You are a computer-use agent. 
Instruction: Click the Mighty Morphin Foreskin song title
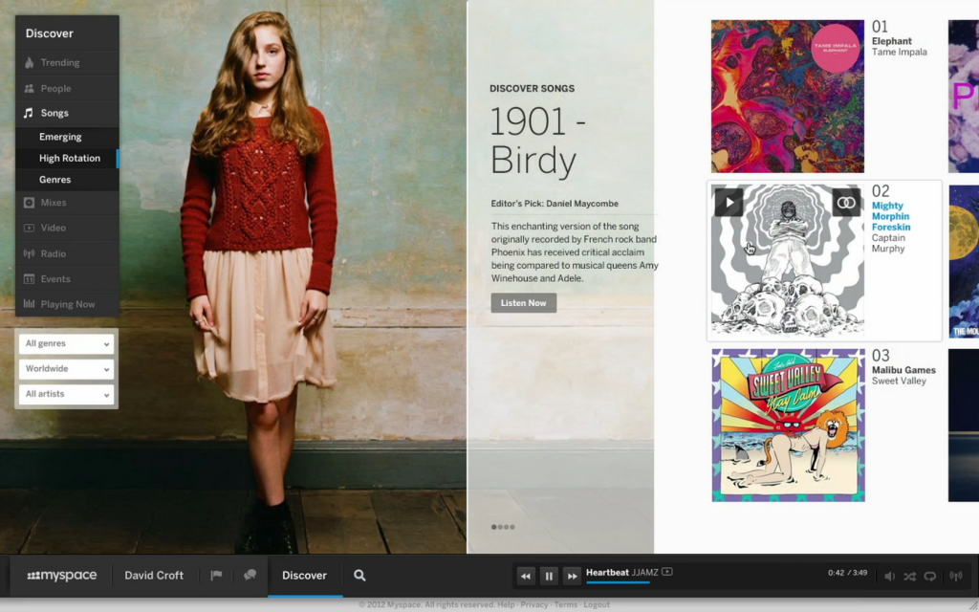(891, 216)
